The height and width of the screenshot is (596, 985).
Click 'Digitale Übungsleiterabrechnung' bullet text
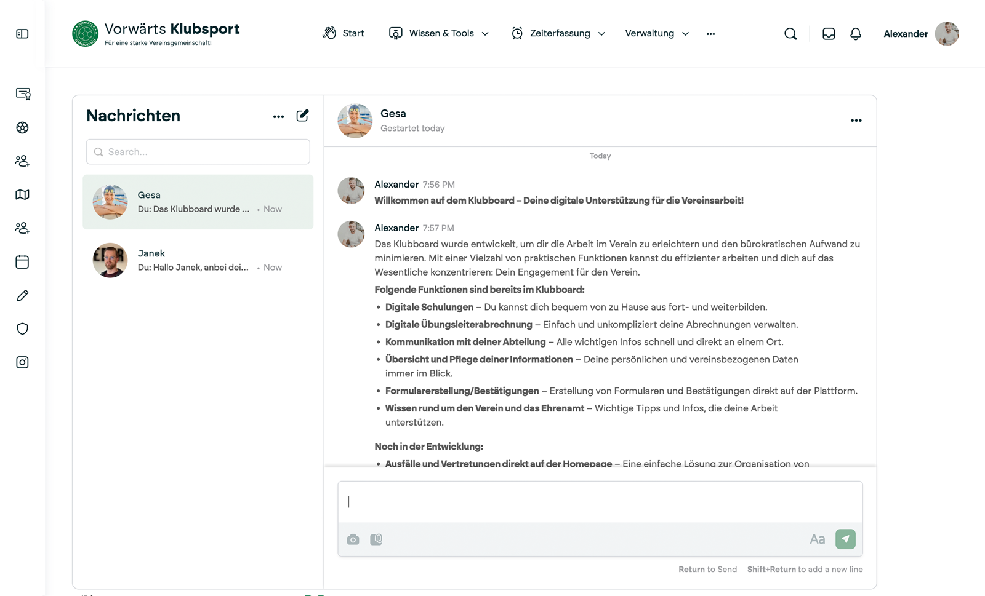point(459,324)
